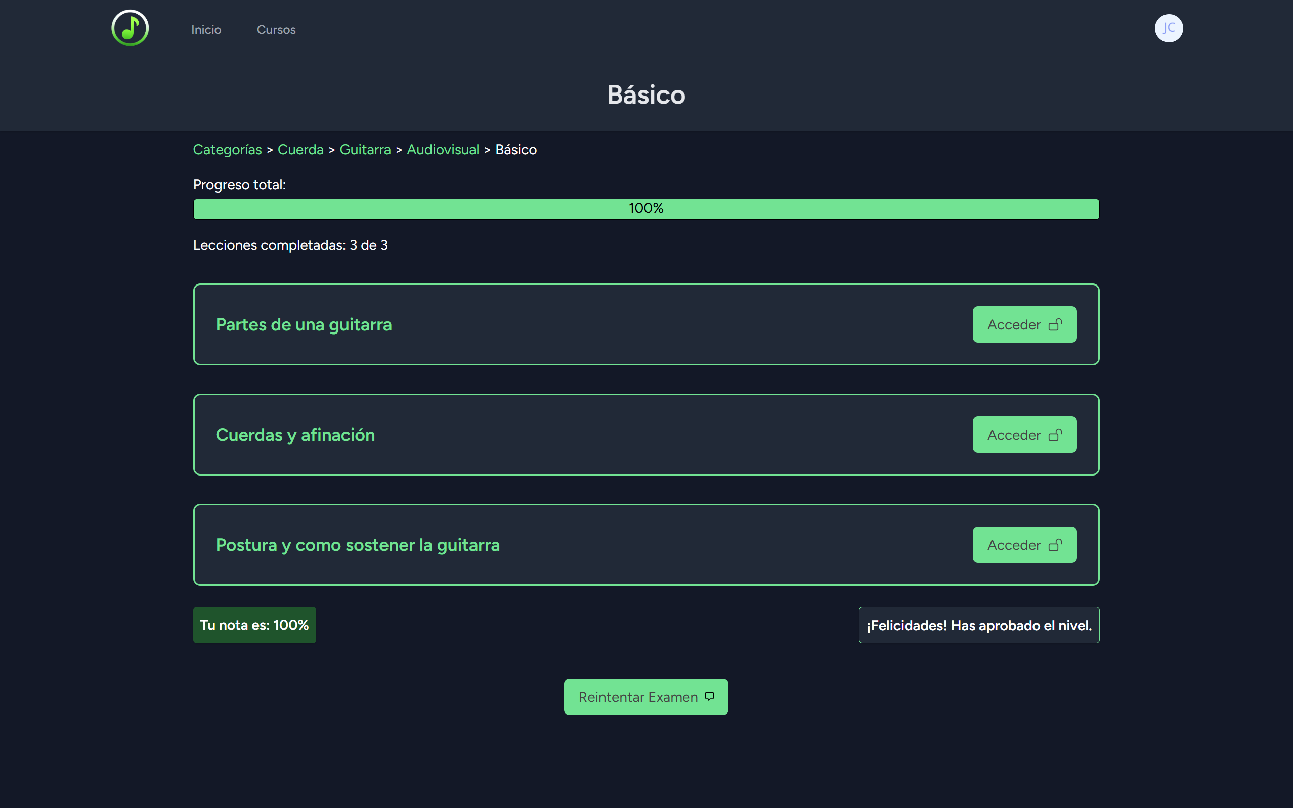Click the padlock icon on Partes de una guitarra

[x=1055, y=324]
